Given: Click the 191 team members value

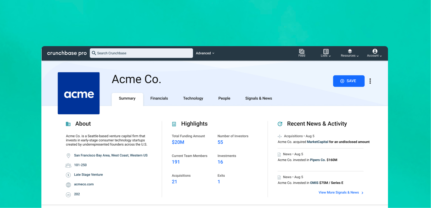Looking at the screenshot, I should (x=176, y=162).
